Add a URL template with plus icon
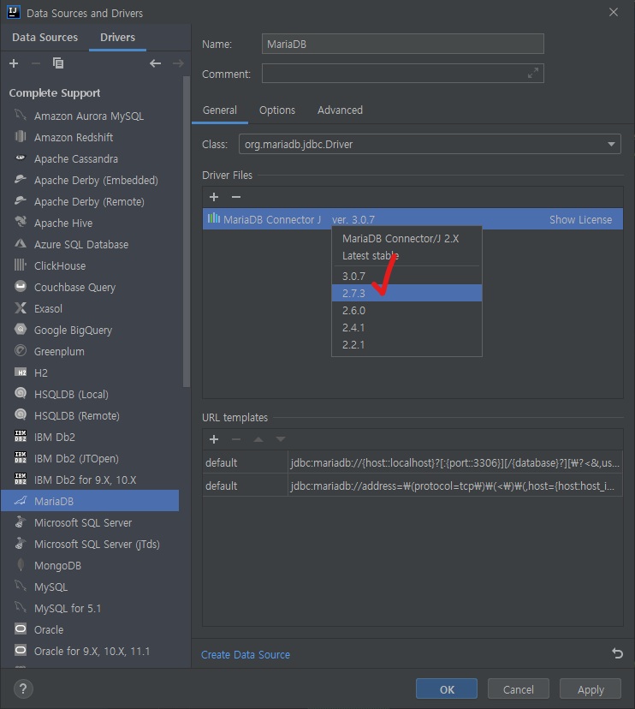Image resolution: width=635 pixels, height=709 pixels. pyautogui.click(x=214, y=439)
